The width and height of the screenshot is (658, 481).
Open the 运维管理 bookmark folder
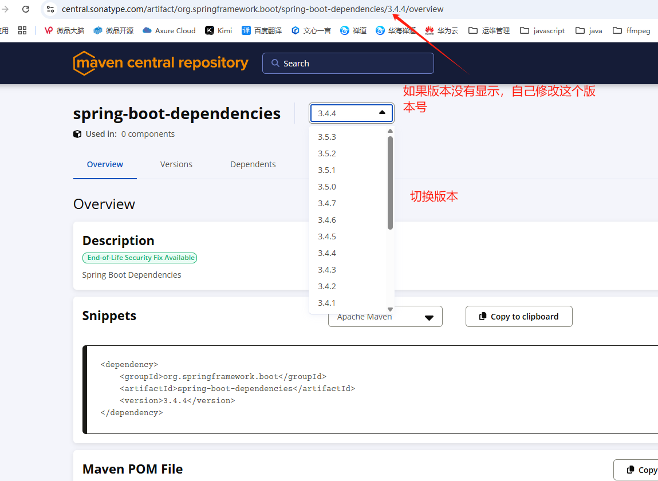click(x=489, y=30)
